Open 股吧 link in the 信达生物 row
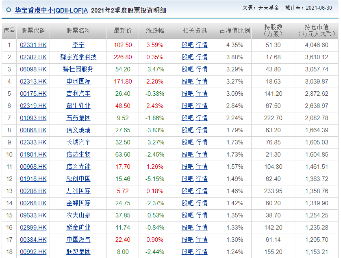The image size is (341, 258). pyautogui.click(x=187, y=154)
